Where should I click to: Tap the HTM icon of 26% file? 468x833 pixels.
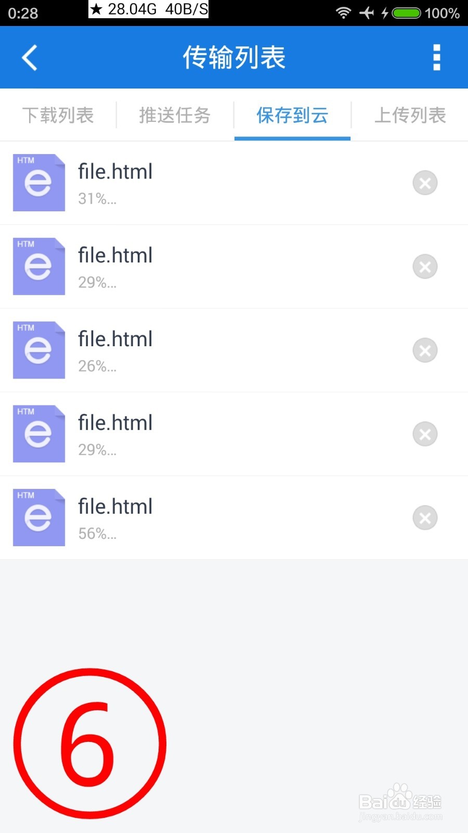click(39, 350)
